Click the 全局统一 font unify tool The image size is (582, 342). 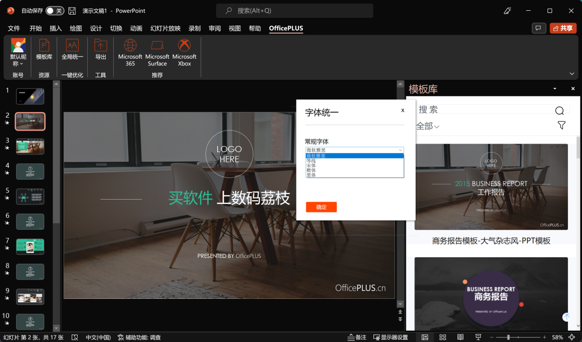pos(72,50)
